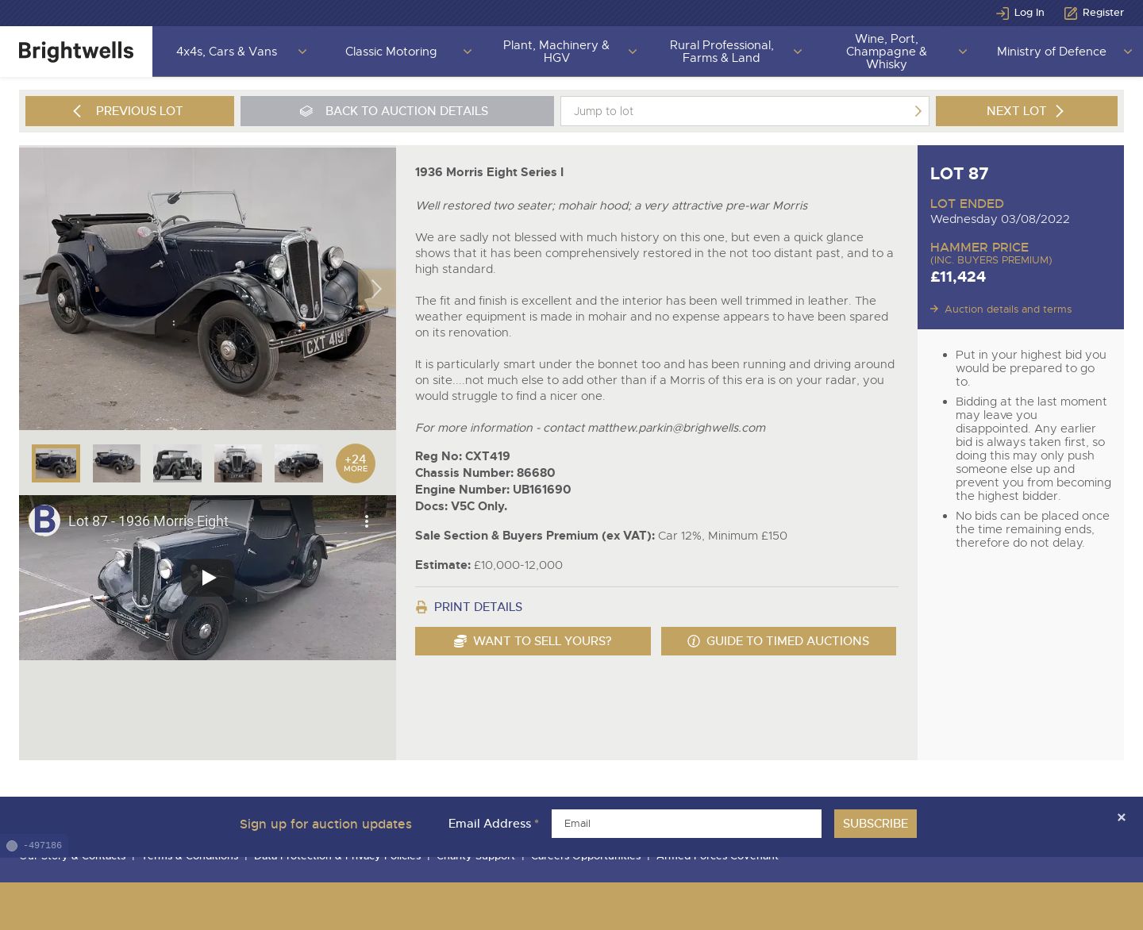Click the Log In link text
The image size is (1143, 930).
click(1029, 13)
